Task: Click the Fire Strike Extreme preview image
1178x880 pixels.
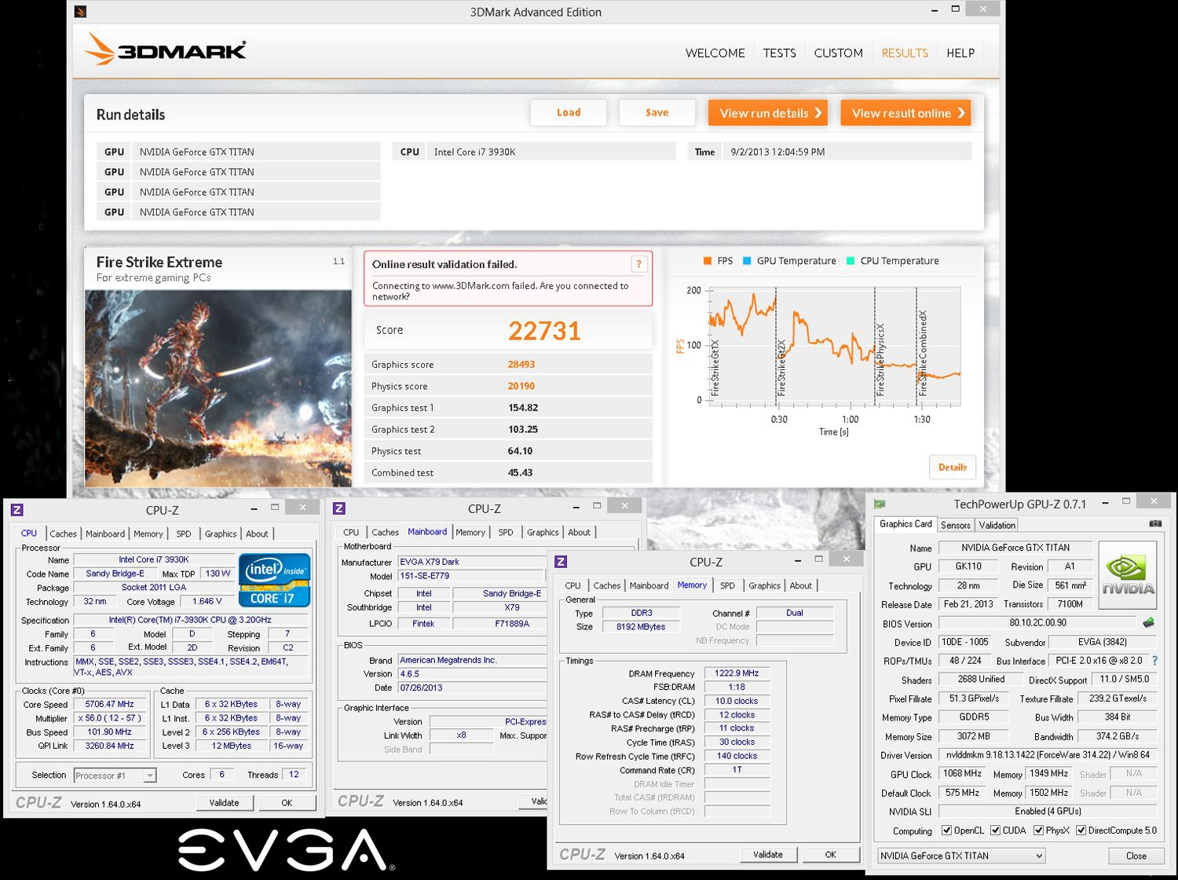Action: [x=218, y=388]
